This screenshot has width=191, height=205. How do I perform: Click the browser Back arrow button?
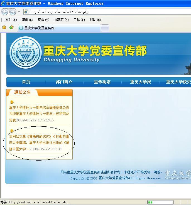point(5,12)
